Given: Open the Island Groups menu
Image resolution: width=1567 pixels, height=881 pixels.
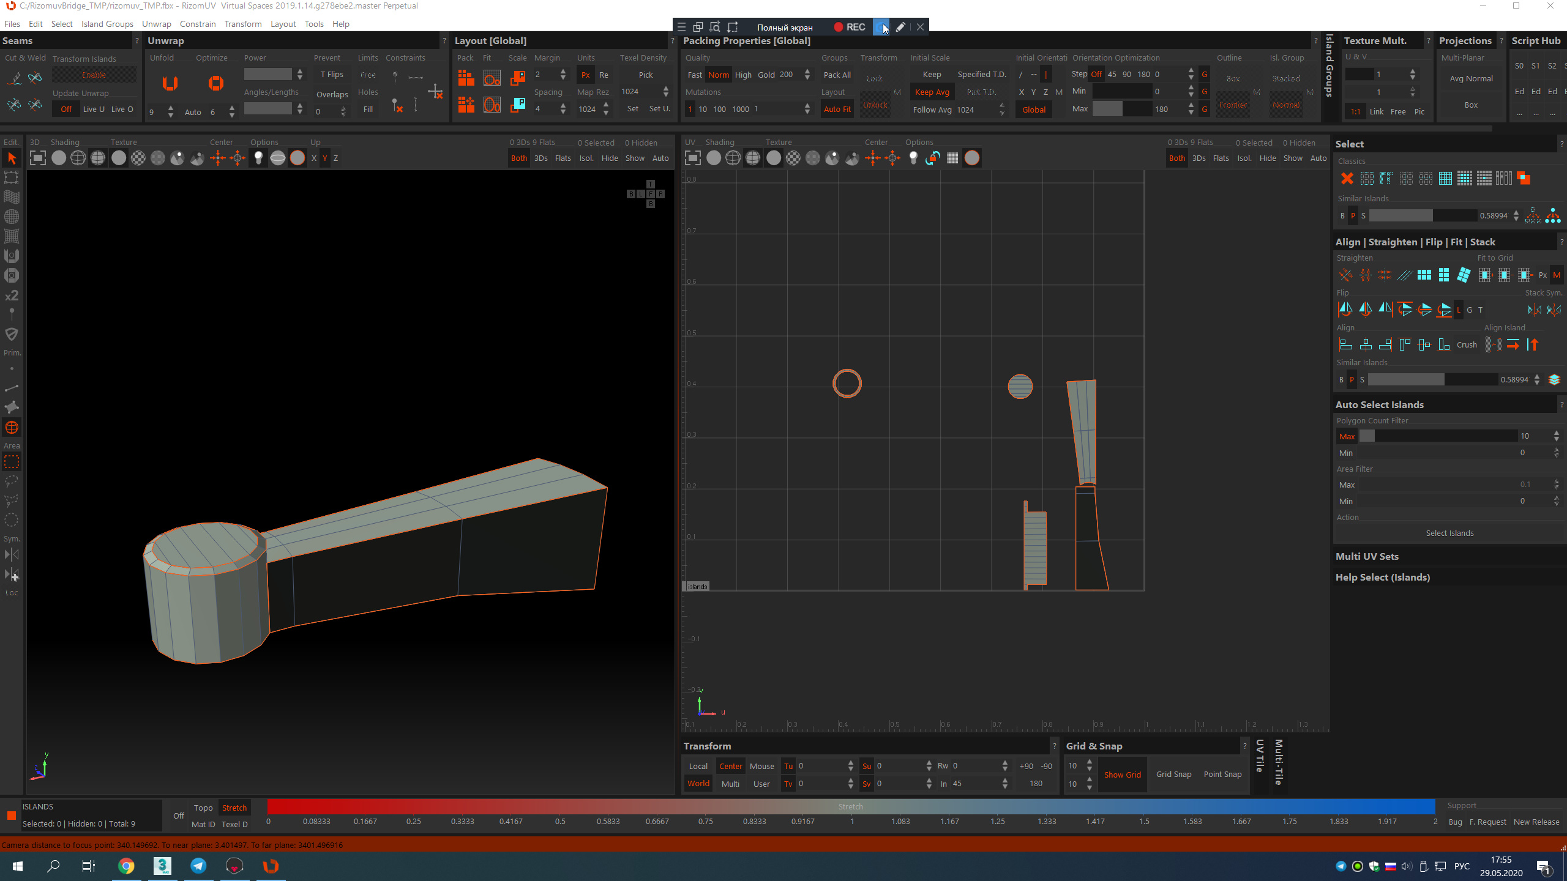Looking at the screenshot, I should point(107,24).
